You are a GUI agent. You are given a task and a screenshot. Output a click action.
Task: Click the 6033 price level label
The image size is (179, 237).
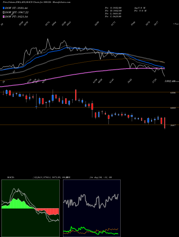[x=173, y=108]
